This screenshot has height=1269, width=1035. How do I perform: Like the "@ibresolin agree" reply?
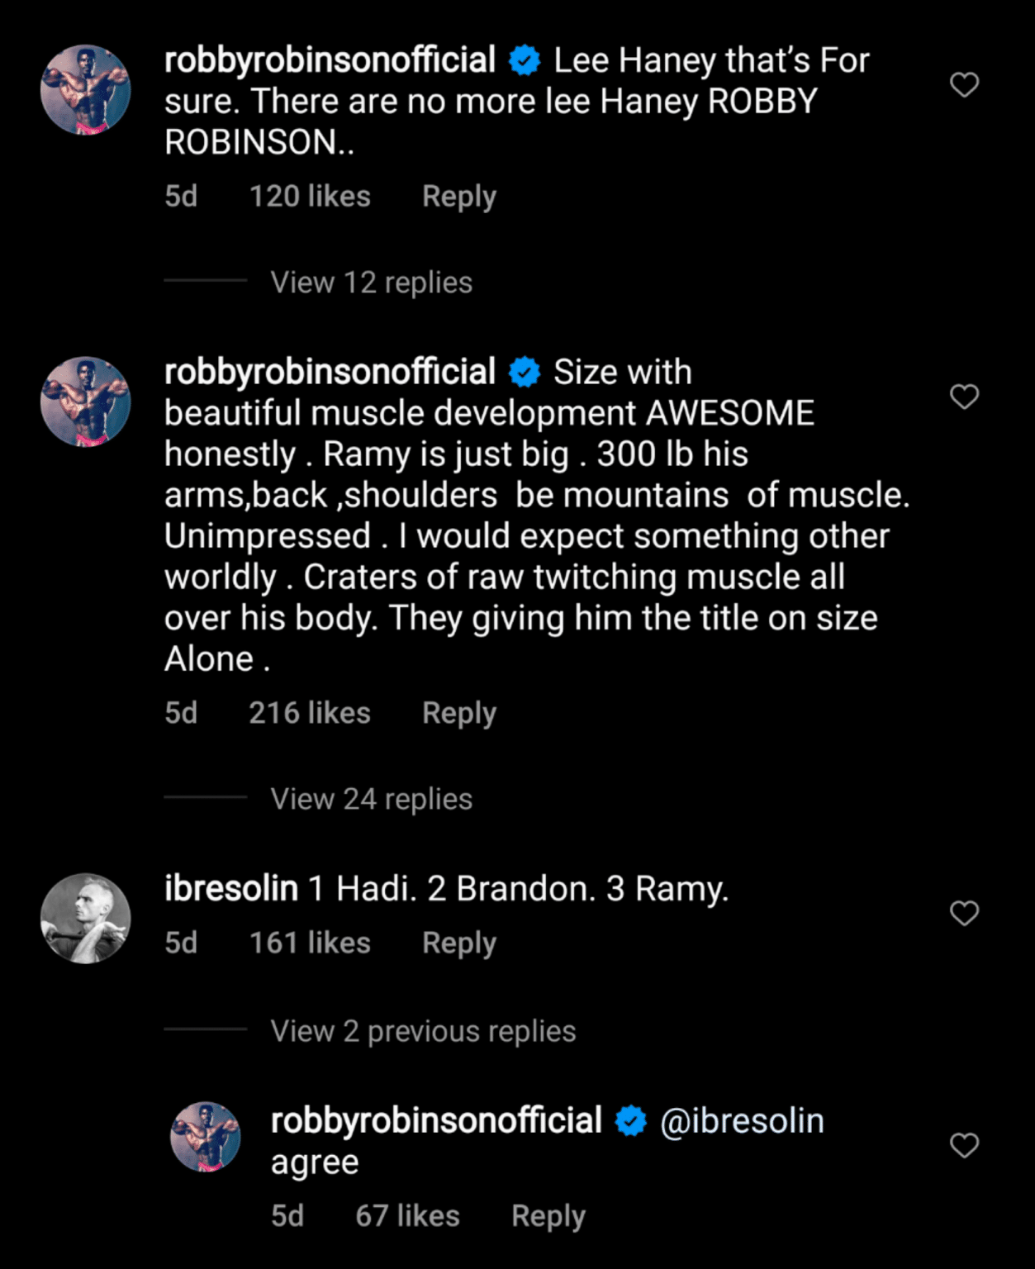pos(964,1145)
